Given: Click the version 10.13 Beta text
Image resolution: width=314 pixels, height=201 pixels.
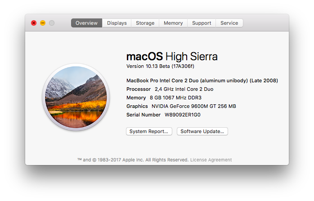Looking at the screenshot, I should pos(160,66).
